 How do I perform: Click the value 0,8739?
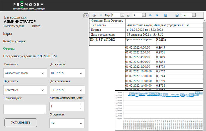[x=161, y=81]
